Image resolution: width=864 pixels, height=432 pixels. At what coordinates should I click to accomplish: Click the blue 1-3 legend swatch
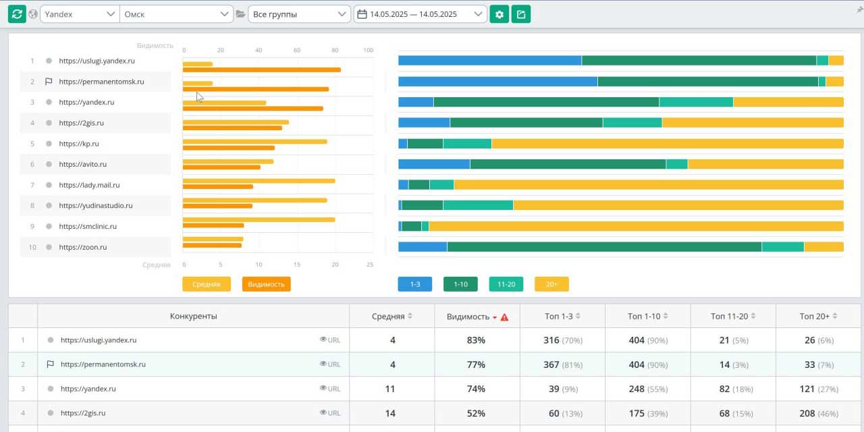click(415, 284)
